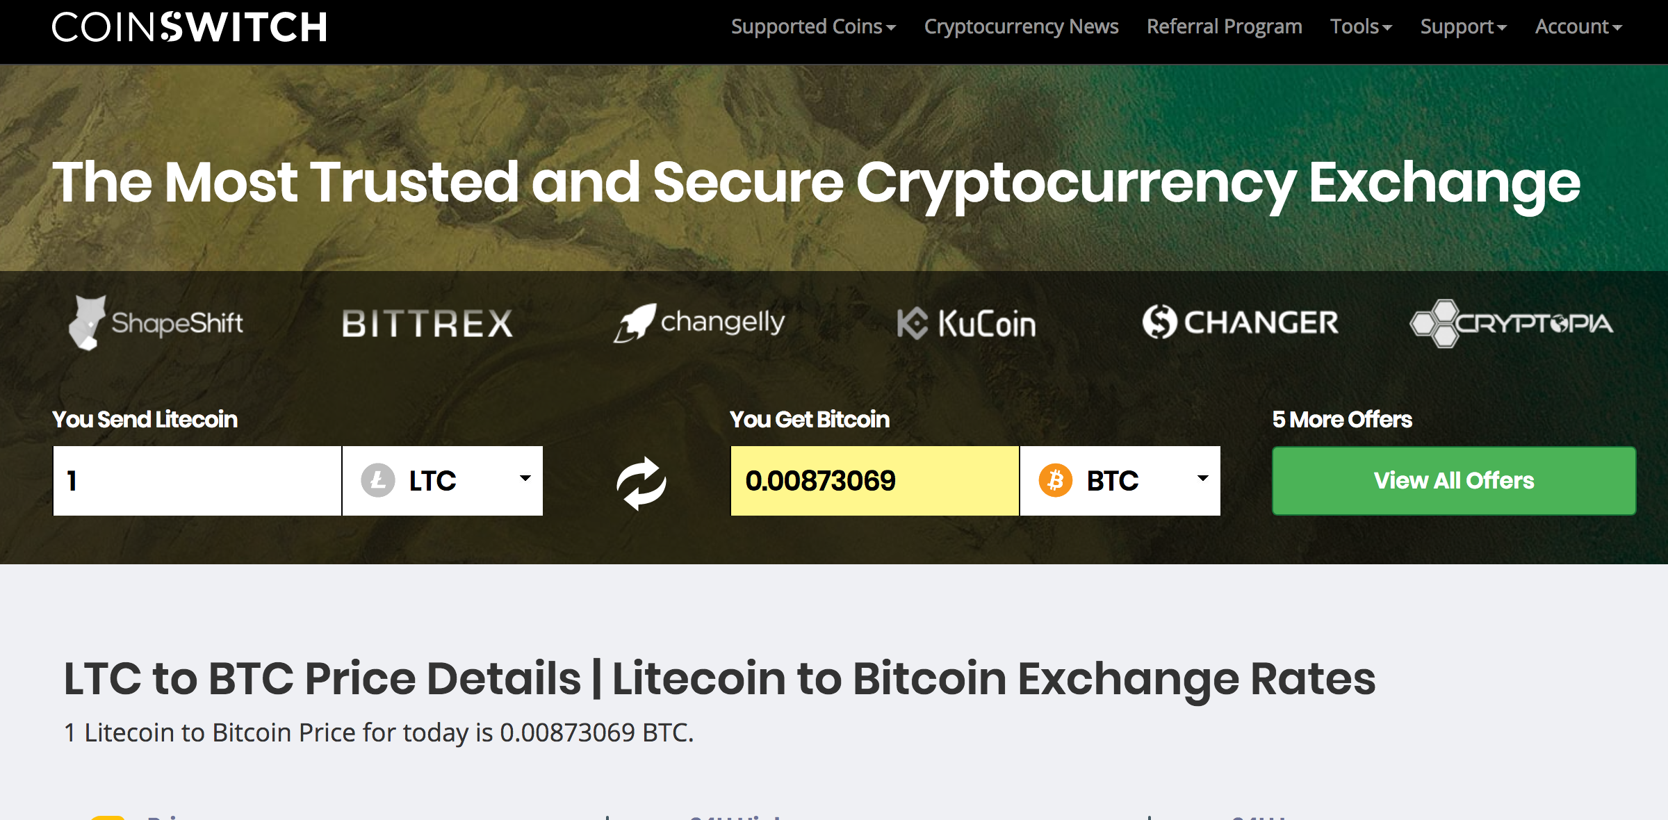1668x820 pixels.
Task: Click the View All Offers button
Action: tap(1454, 480)
